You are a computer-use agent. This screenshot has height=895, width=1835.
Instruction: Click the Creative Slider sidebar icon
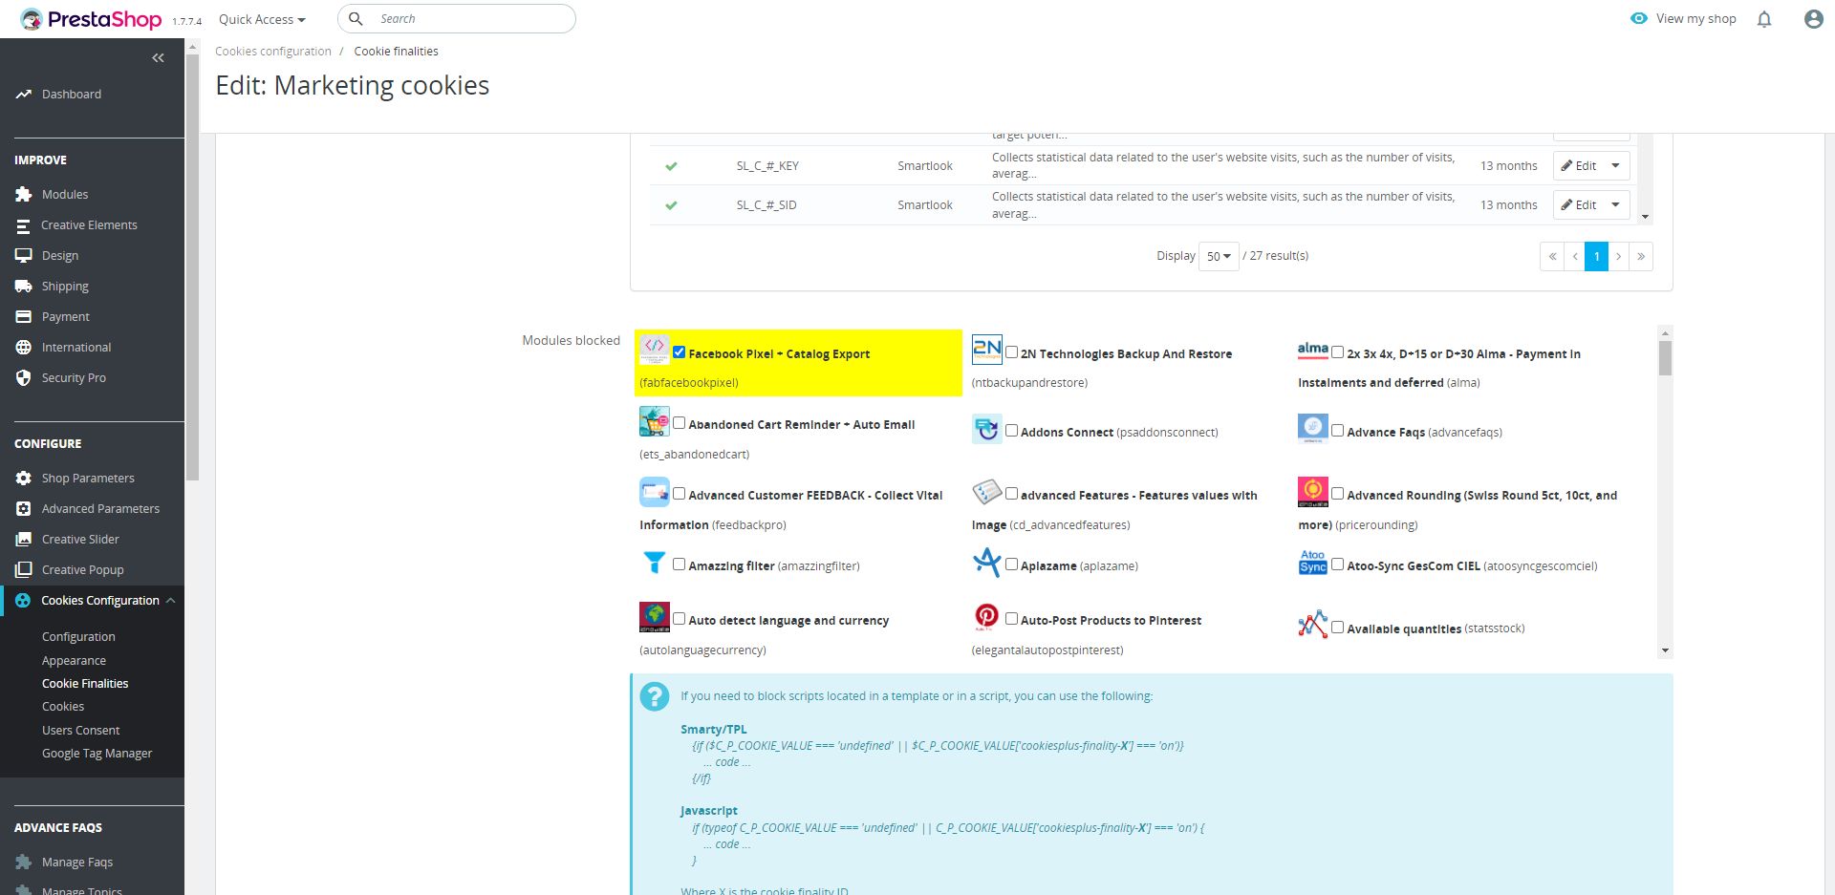pyautogui.click(x=24, y=540)
